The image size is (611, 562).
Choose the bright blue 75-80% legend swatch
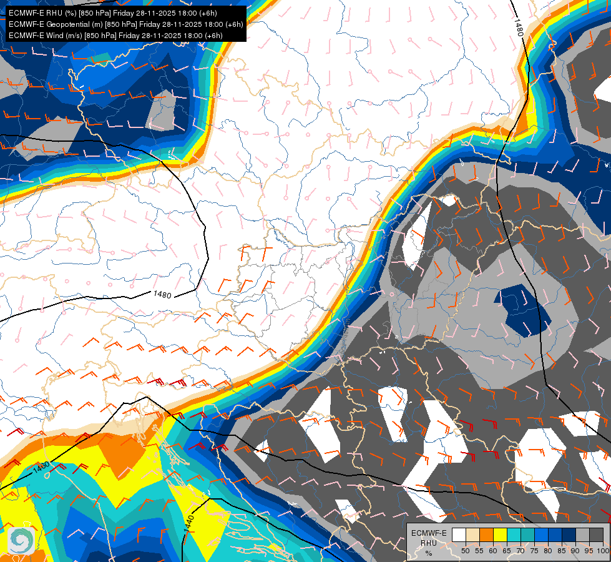(542, 535)
